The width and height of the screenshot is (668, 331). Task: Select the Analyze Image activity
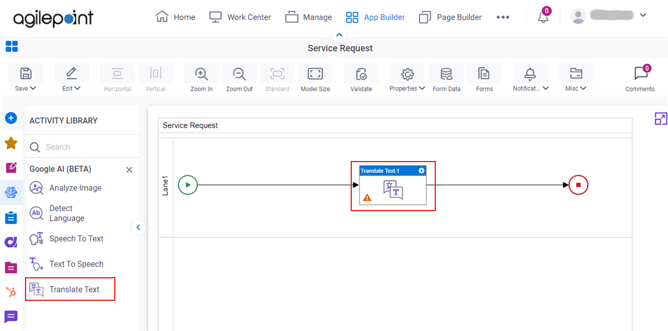click(x=66, y=188)
